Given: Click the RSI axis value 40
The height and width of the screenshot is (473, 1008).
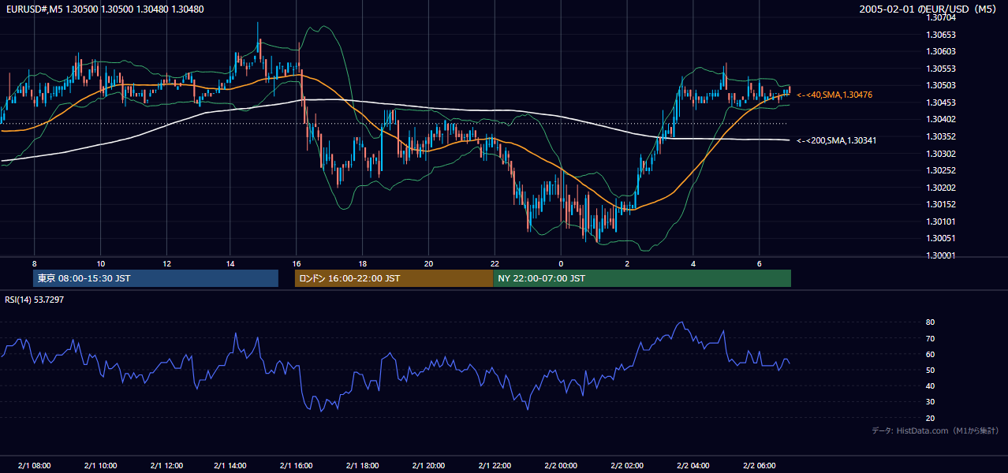Looking at the screenshot, I should [x=931, y=385].
